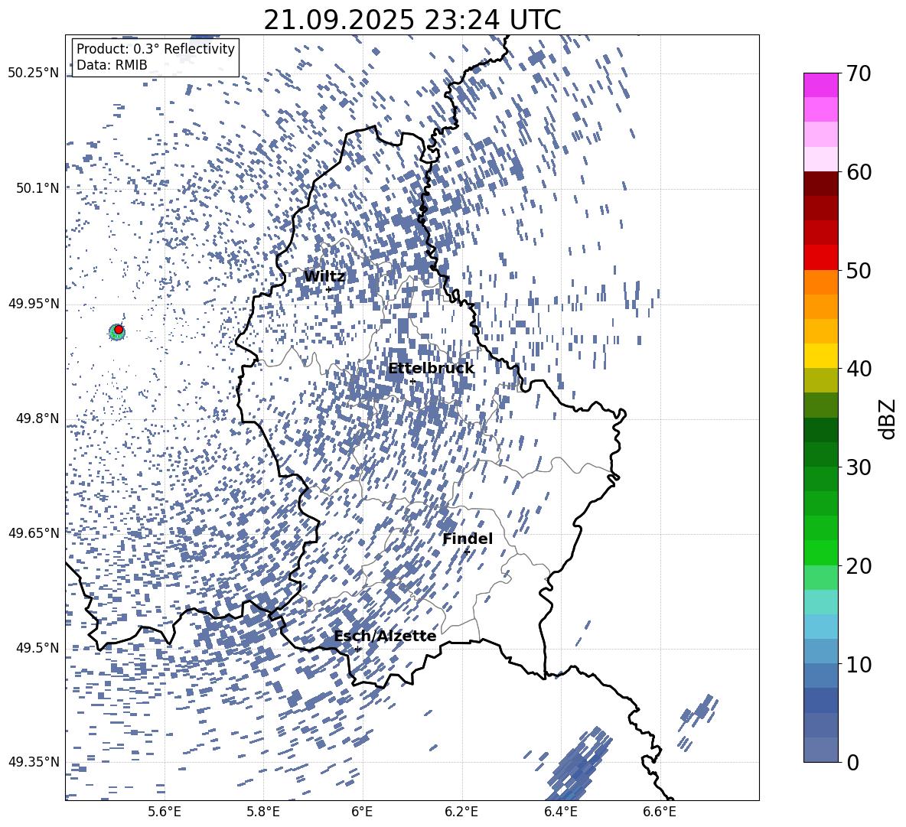Click the red radar site marker dot
Screen dimensions: 906x827
tap(119, 330)
